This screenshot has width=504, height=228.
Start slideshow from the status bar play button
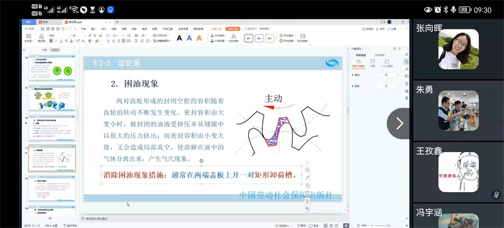point(346,225)
